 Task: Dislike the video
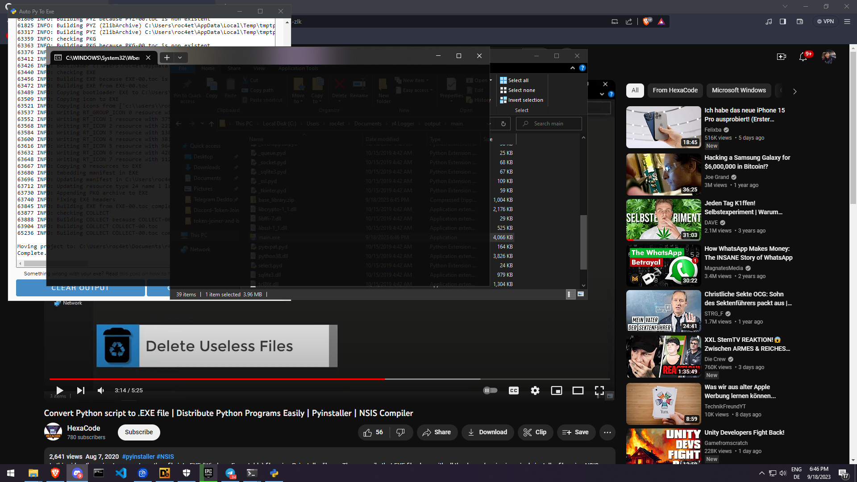pyautogui.click(x=400, y=432)
